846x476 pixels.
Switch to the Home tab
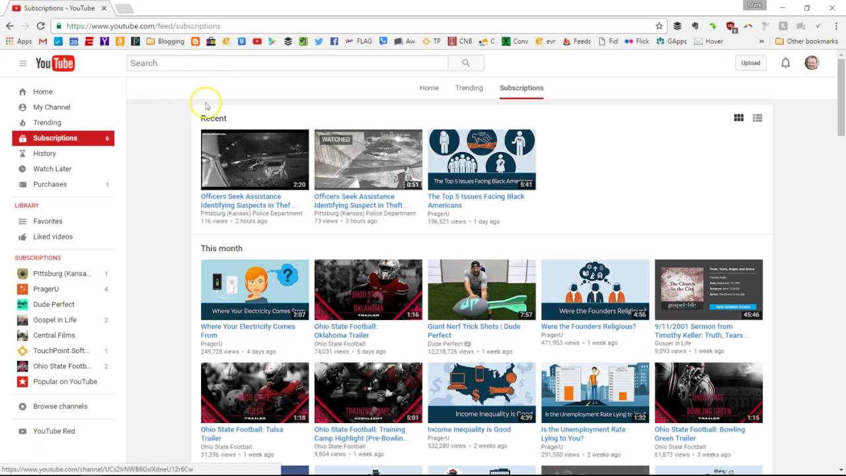click(x=429, y=88)
